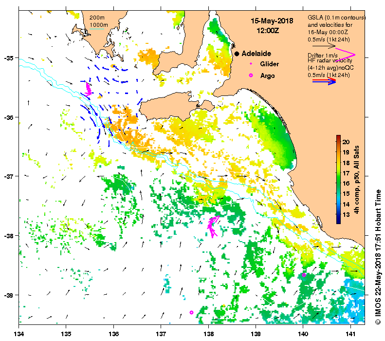Click the '13' colorbar label
Image resolution: width=385 pixels, height=341 pixels.
(346, 214)
